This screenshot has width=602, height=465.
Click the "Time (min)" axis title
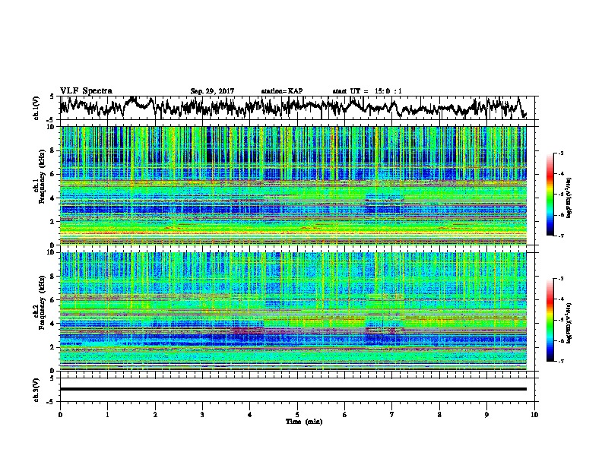pos(304,422)
